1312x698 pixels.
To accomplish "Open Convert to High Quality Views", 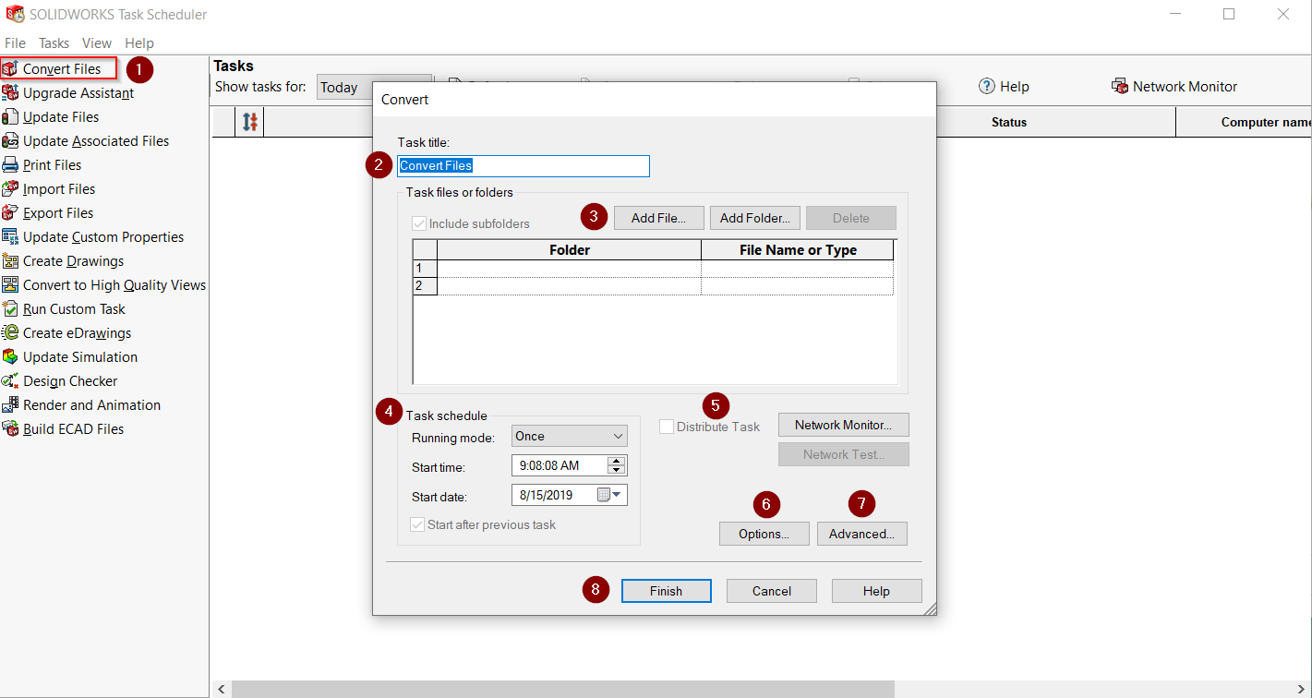I will click(x=103, y=284).
